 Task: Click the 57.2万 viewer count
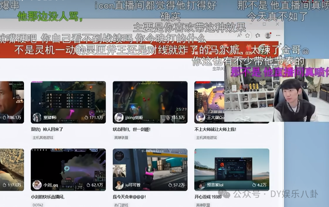pos(179,185)
